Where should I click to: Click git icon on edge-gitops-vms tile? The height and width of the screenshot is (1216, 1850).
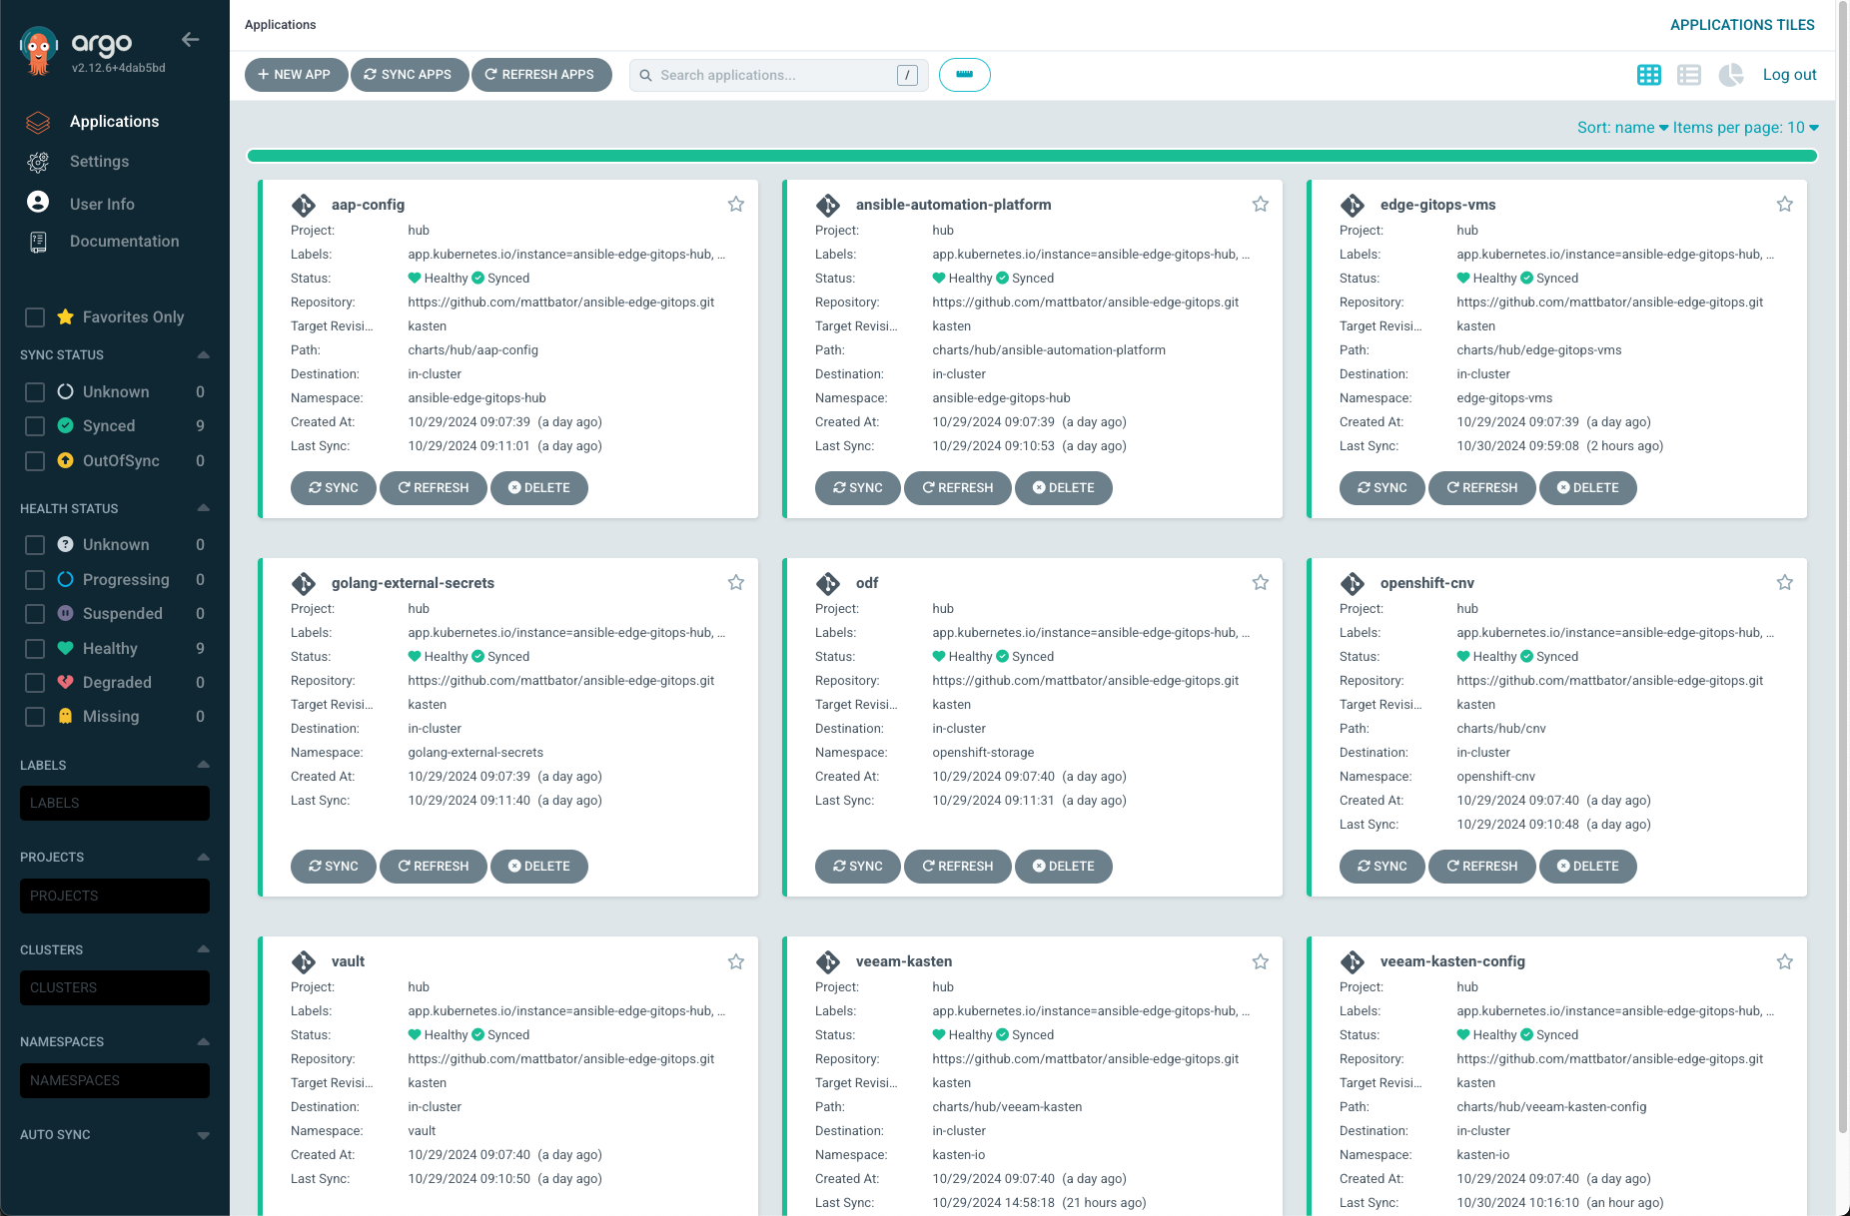click(x=1353, y=205)
